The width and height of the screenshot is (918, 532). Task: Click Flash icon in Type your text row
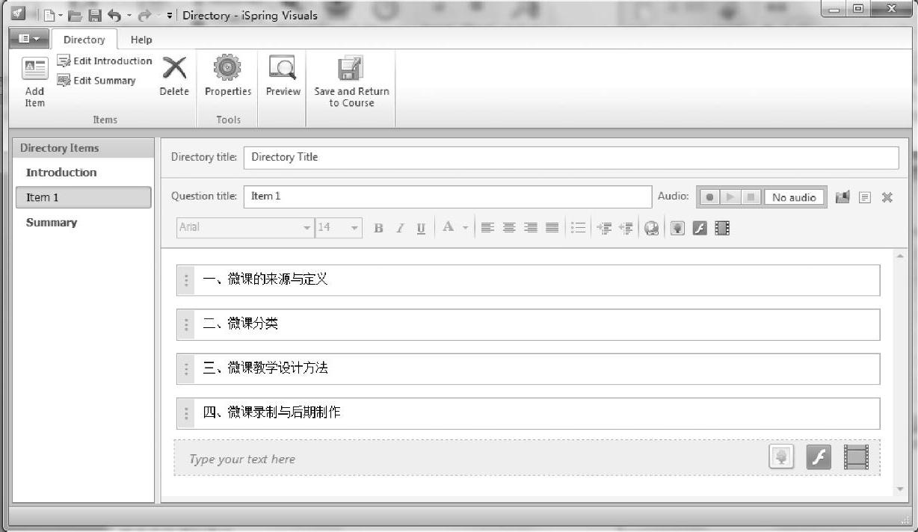pyautogui.click(x=819, y=457)
